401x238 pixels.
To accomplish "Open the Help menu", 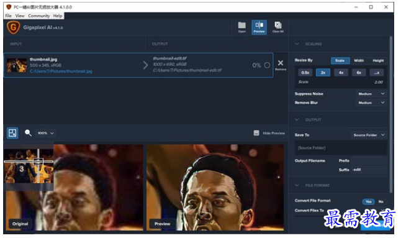I will [x=58, y=16].
